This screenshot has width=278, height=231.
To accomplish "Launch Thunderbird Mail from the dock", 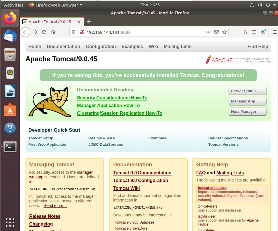I will (10, 36).
